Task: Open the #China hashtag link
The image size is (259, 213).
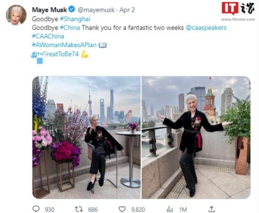Action: (70, 27)
